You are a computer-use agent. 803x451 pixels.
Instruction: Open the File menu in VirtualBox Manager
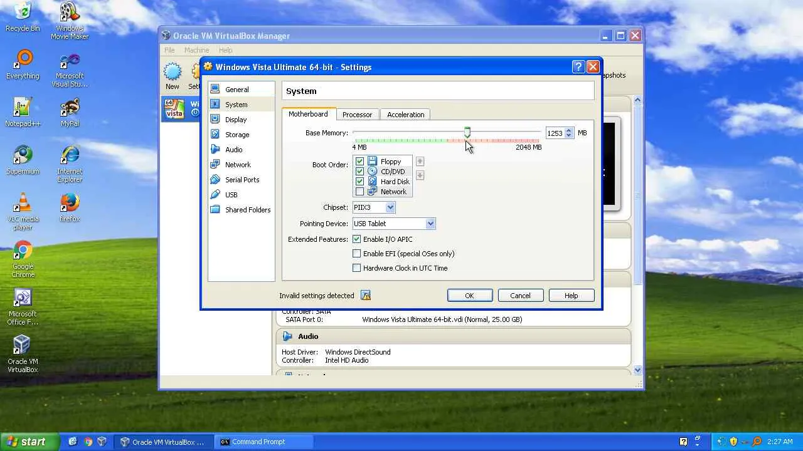coord(169,50)
